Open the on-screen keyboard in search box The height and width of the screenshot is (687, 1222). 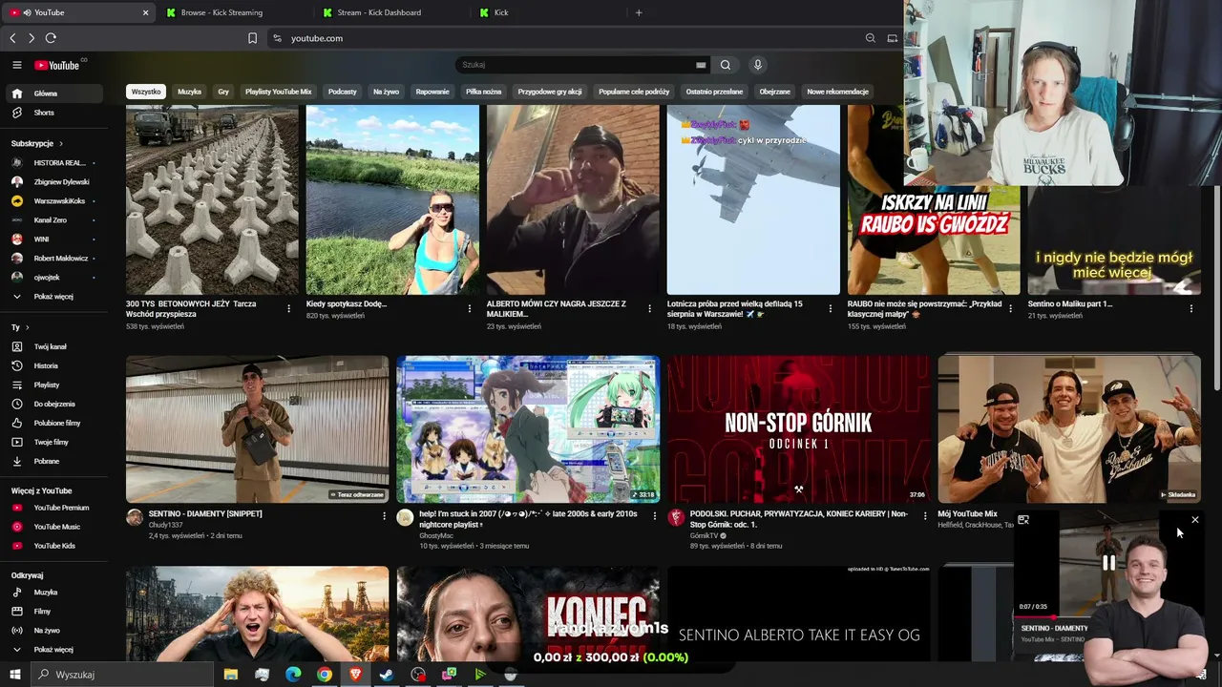[x=701, y=65]
